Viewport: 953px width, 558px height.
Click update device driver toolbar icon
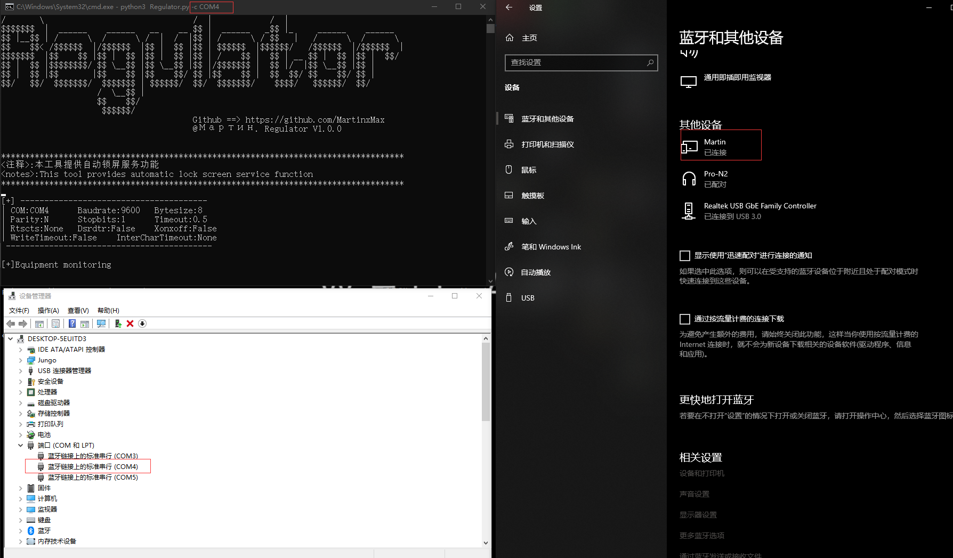click(118, 324)
